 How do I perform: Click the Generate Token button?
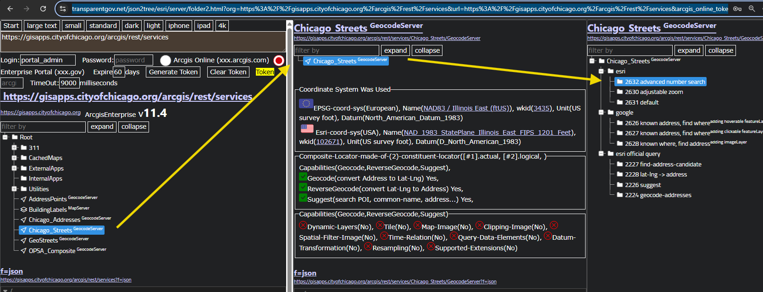tap(173, 72)
